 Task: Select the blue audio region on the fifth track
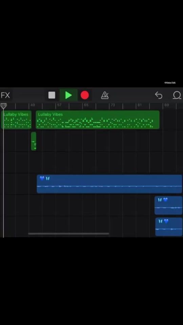coord(168,205)
